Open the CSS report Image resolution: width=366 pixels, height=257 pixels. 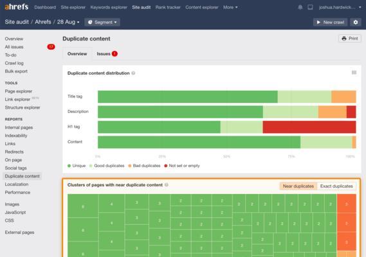pos(10,220)
